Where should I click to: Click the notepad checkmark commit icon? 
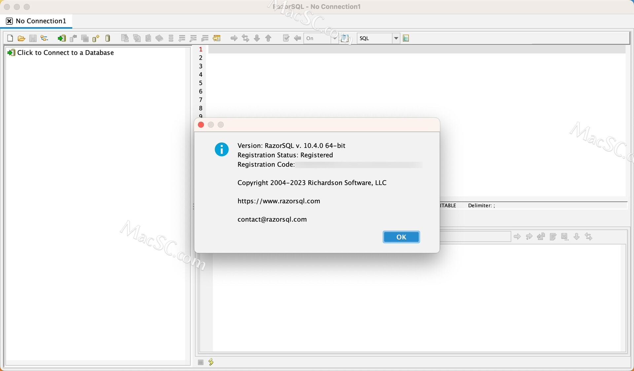(286, 38)
